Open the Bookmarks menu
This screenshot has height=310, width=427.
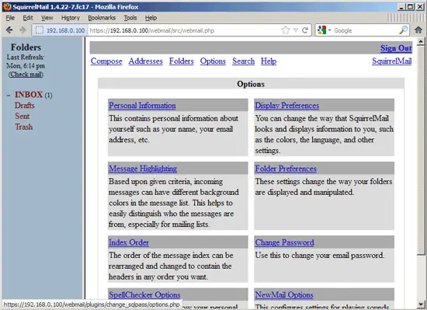102,18
